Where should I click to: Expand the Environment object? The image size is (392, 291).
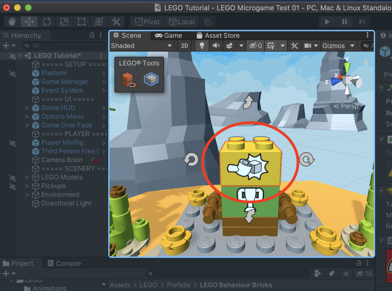(x=27, y=195)
